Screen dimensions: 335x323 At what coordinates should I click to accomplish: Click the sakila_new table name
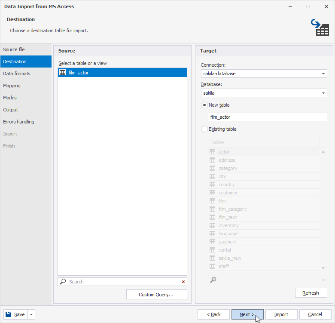[230, 258]
